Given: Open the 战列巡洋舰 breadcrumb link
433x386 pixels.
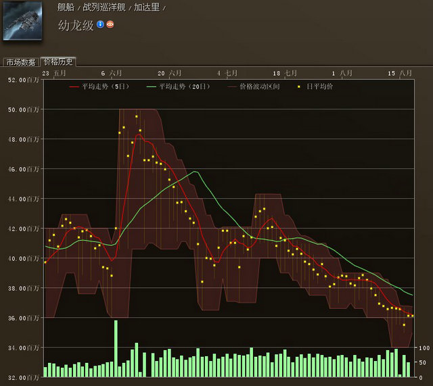Looking at the screenshot, I should [x=104, y=7].
